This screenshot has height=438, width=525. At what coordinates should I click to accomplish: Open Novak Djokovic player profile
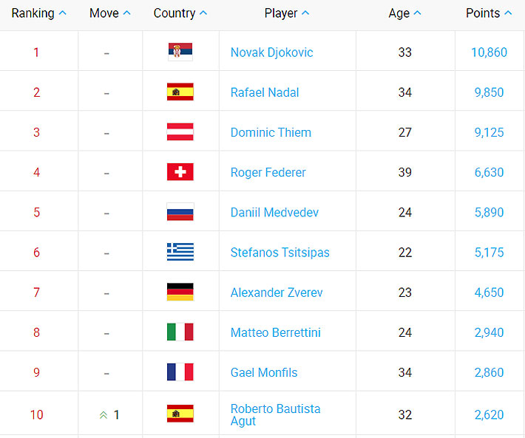[x=272, y=52]
